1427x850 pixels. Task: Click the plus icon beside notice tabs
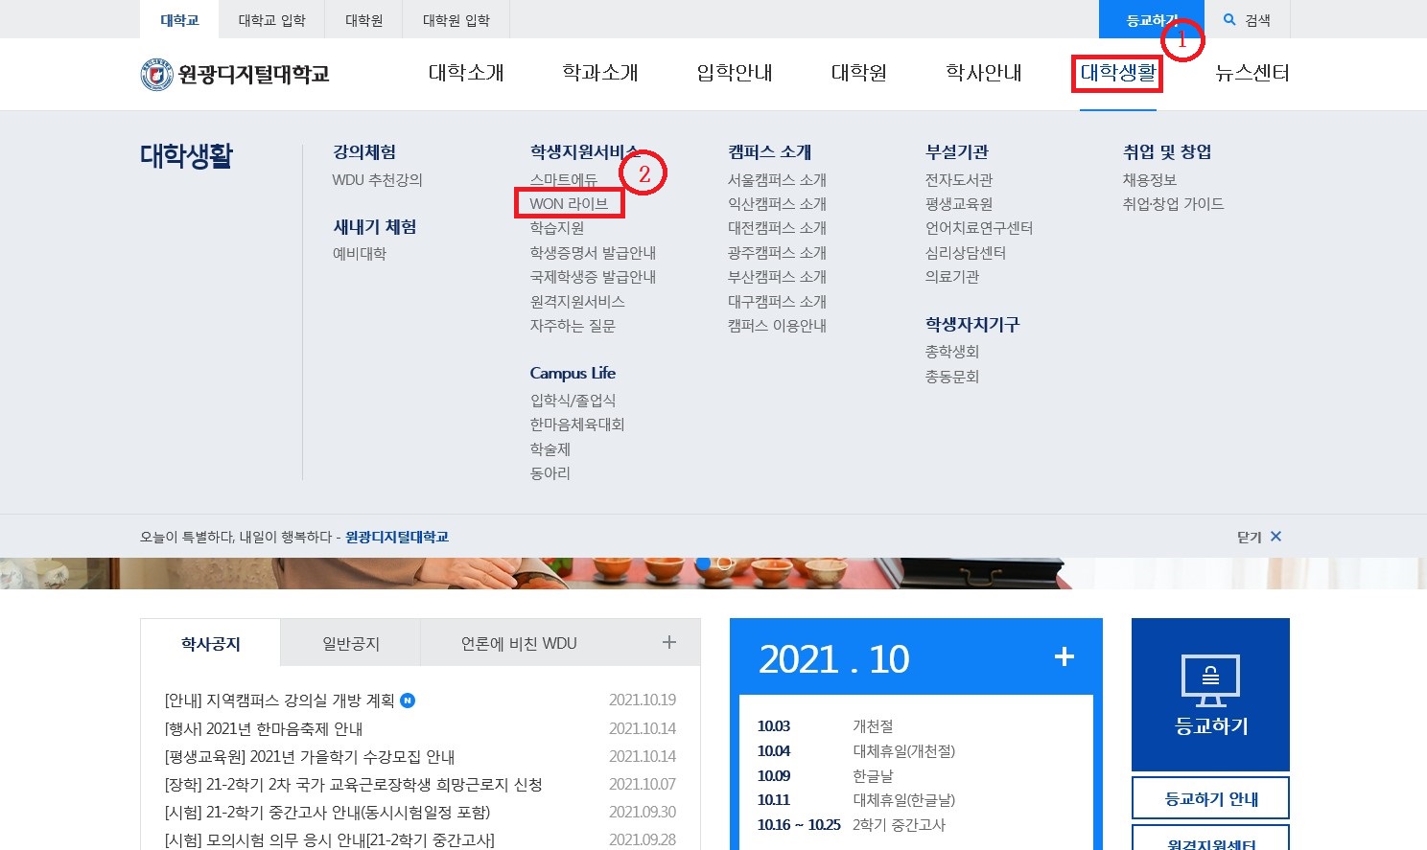pos(669,643)
